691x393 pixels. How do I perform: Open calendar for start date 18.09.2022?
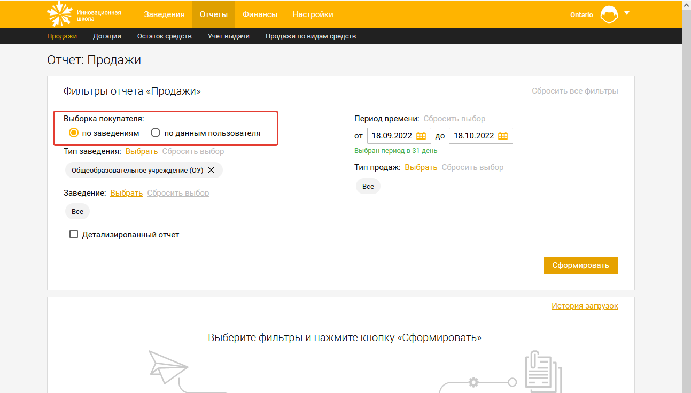pyautogui.click(x=421, y=136)
